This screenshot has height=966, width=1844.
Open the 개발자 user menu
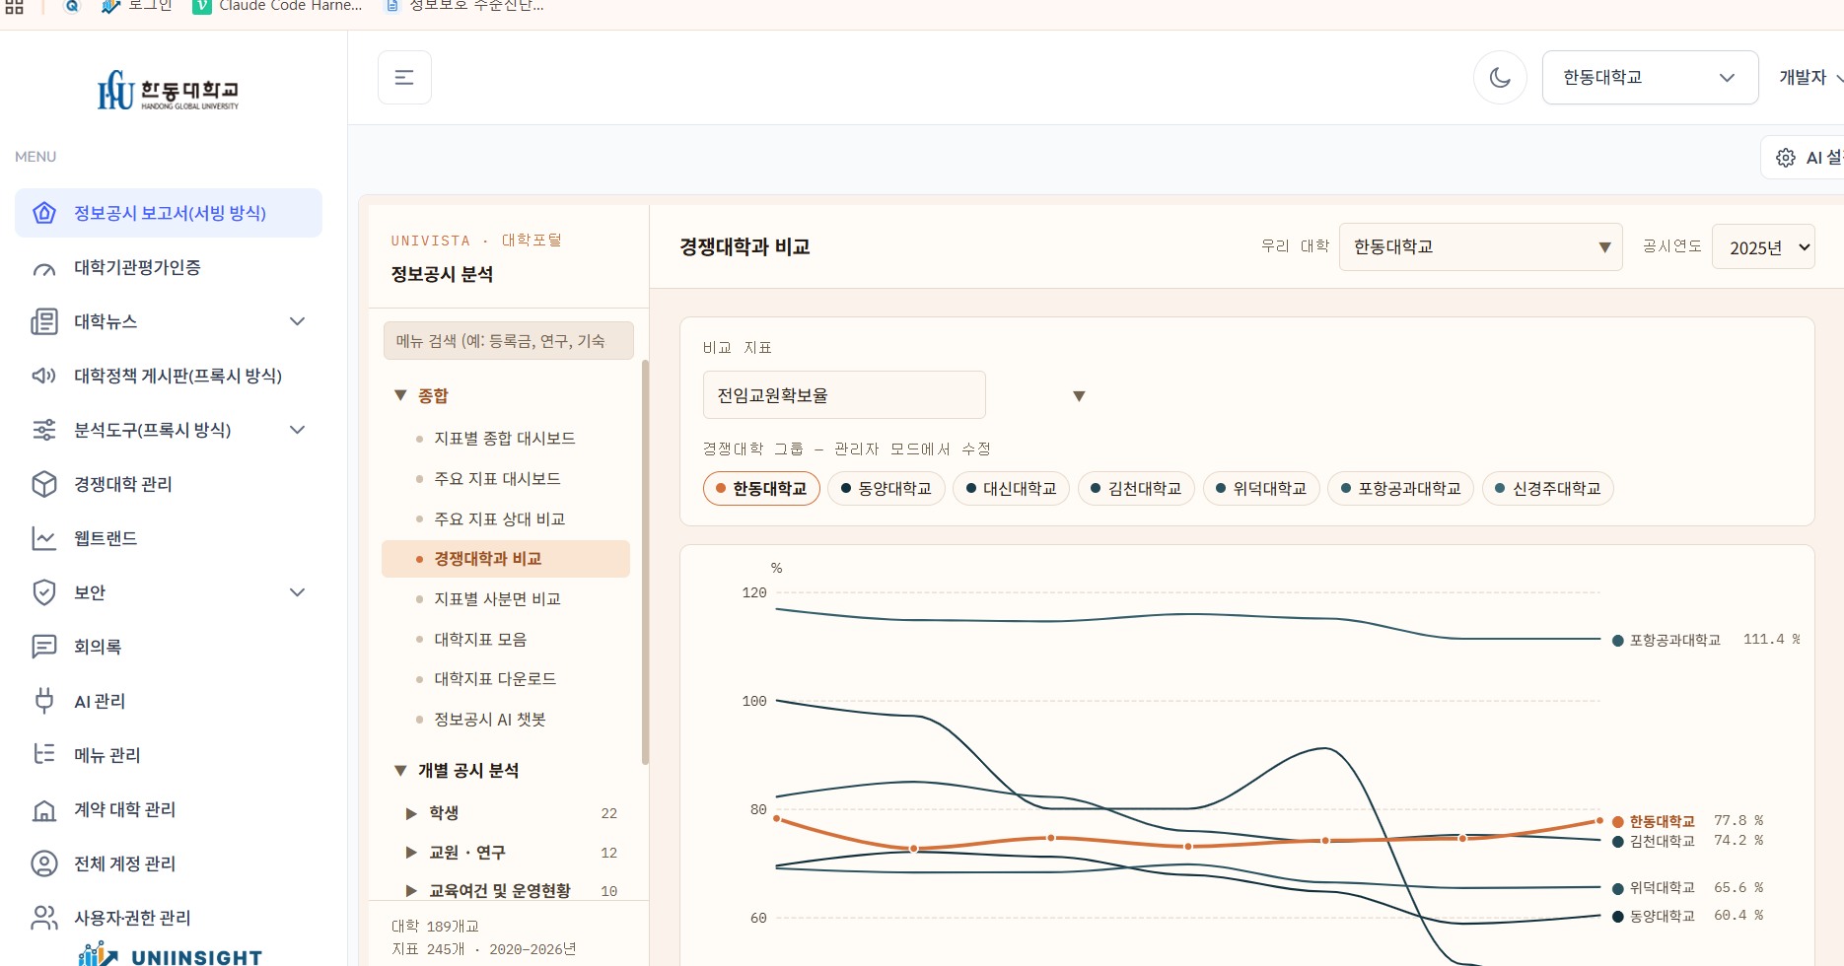point(1810,77)
